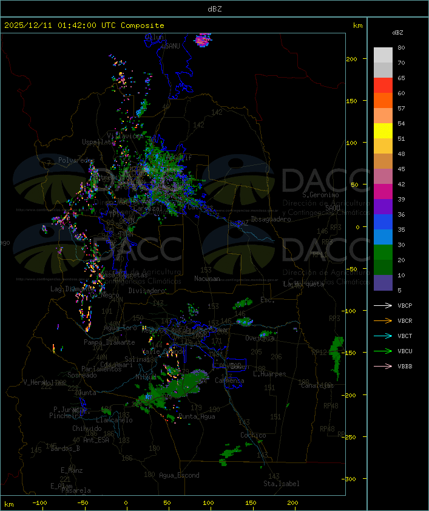Click the 150 tick on the horizontal axis
Image resolution: width=429 pixels, height=511 pixels.
[251, 503]
